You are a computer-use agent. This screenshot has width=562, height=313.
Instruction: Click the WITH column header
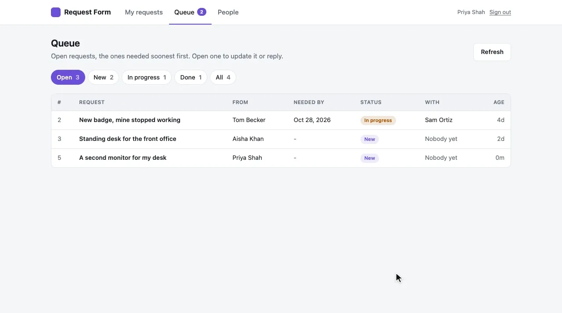point(432,102)
